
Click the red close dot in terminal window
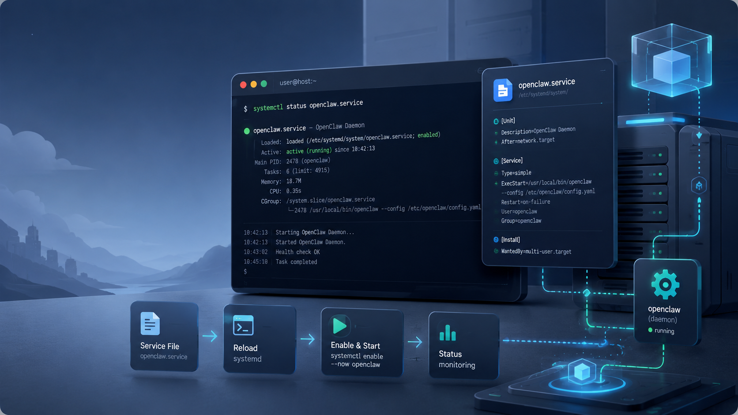(x=243, y=85)
